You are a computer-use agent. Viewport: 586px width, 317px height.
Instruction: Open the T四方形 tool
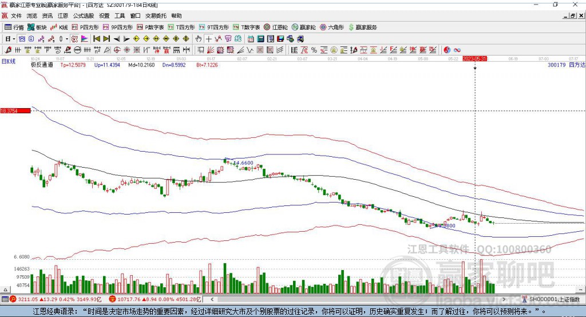[181, 27]
